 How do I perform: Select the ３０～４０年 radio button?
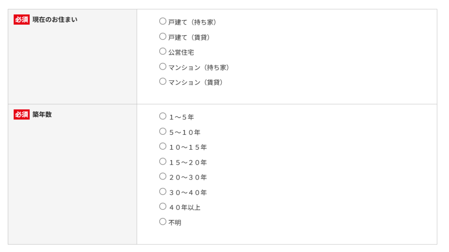pyautogui.click(x=163, y=191)
